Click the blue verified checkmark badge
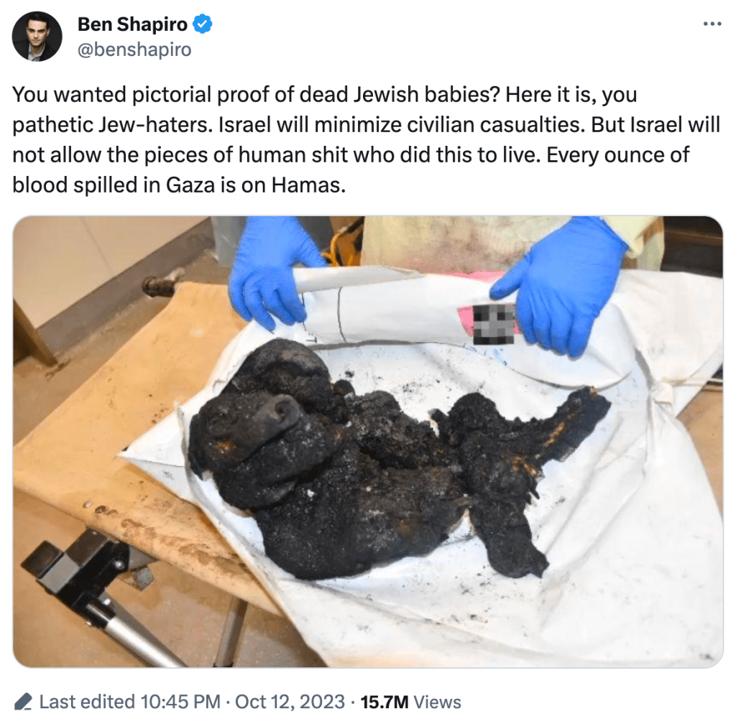Viewport: 736px width, 724px height. click(x=203, y=24)
